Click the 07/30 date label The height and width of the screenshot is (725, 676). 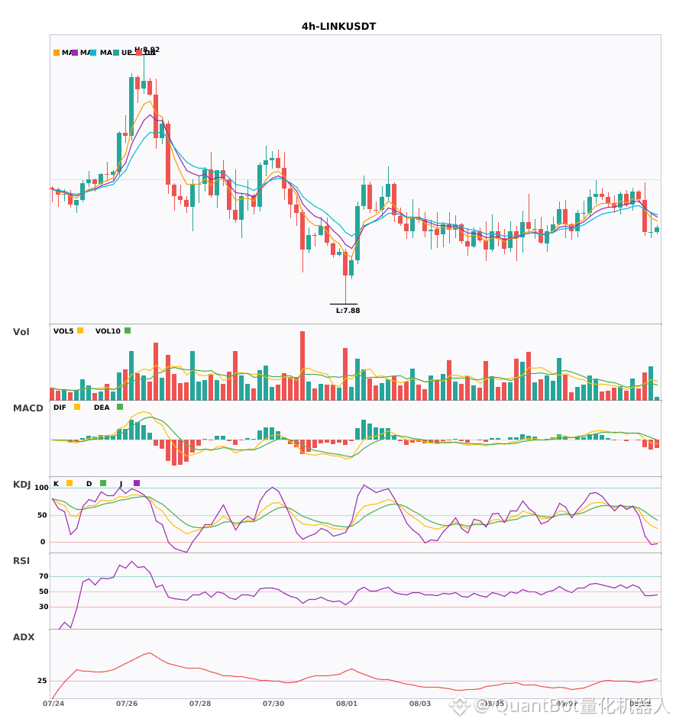coord(273,704)
